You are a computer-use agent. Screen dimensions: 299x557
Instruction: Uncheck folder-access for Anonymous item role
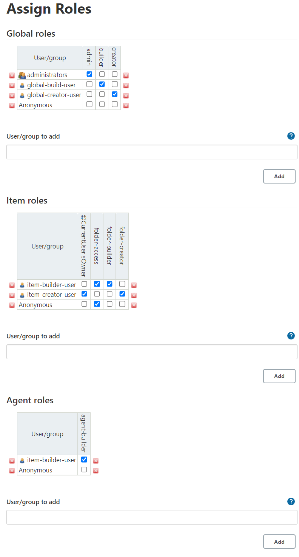(97, 304)
